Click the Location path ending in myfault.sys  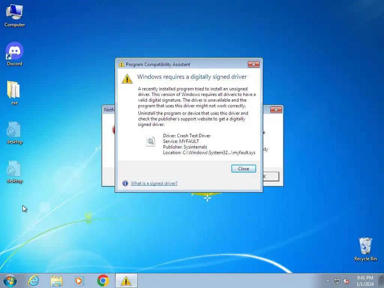pos(209,153)
